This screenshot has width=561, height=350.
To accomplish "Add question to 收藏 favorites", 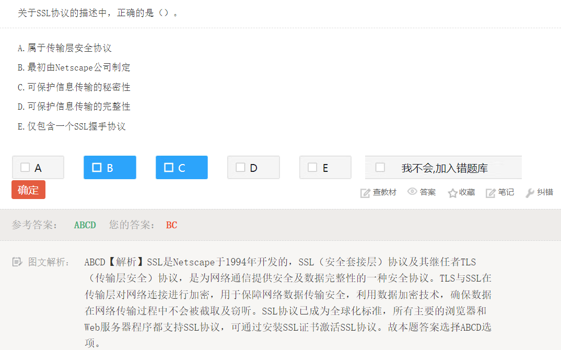I will point(467,192).
